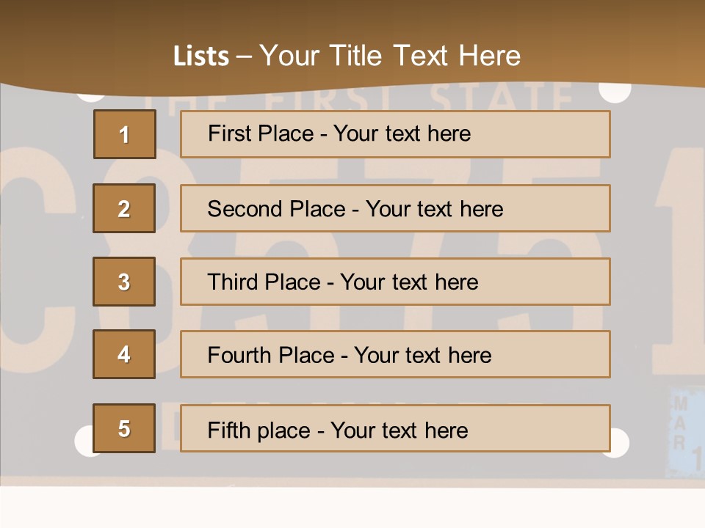Select the number 2 brown square

124,208
